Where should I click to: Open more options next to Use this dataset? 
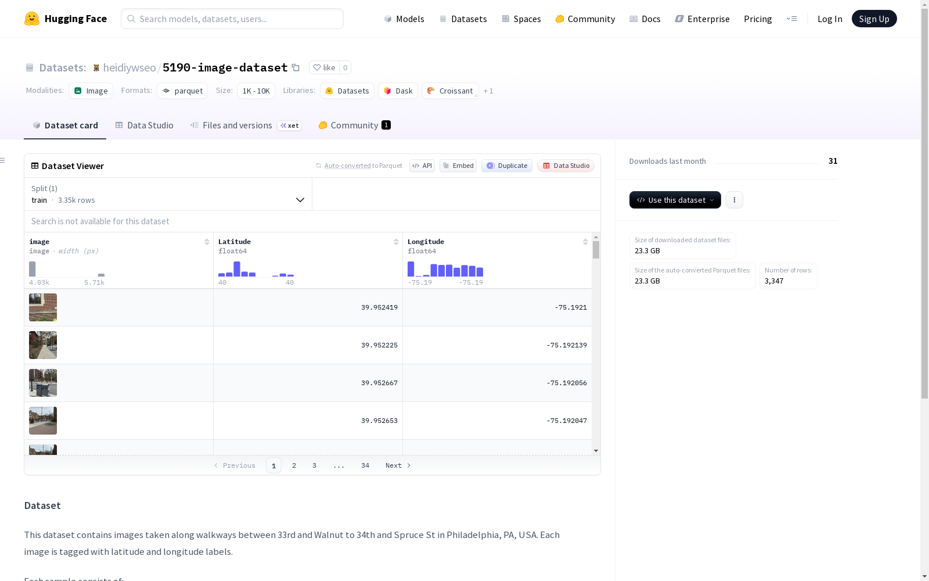[734, 200]
